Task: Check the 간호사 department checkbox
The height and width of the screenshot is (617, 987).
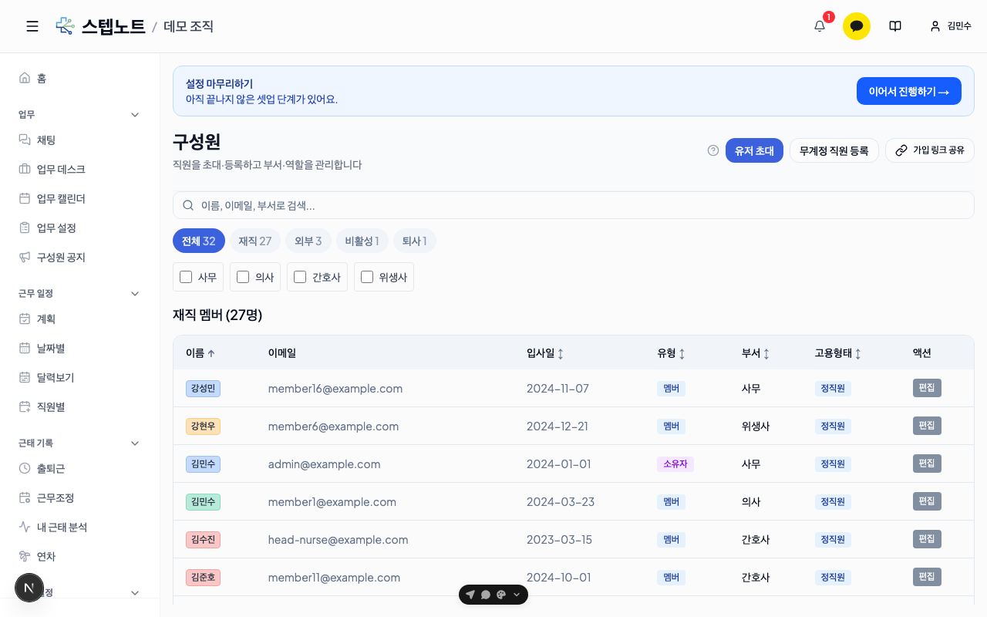Action: (300, 277)
